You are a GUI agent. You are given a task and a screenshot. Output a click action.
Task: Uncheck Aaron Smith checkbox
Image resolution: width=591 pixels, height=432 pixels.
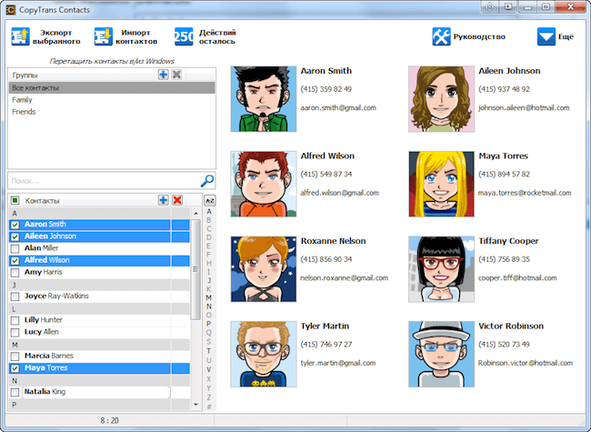pyautogui.click(x=15, y=225)
